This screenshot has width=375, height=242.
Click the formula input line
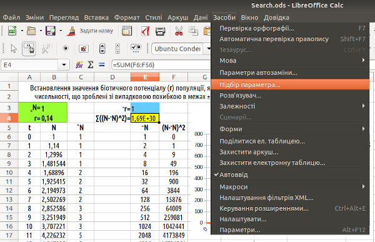tap(161, 65)
